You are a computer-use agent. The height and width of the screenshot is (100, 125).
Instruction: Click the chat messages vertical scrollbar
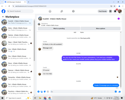point(121,66)
